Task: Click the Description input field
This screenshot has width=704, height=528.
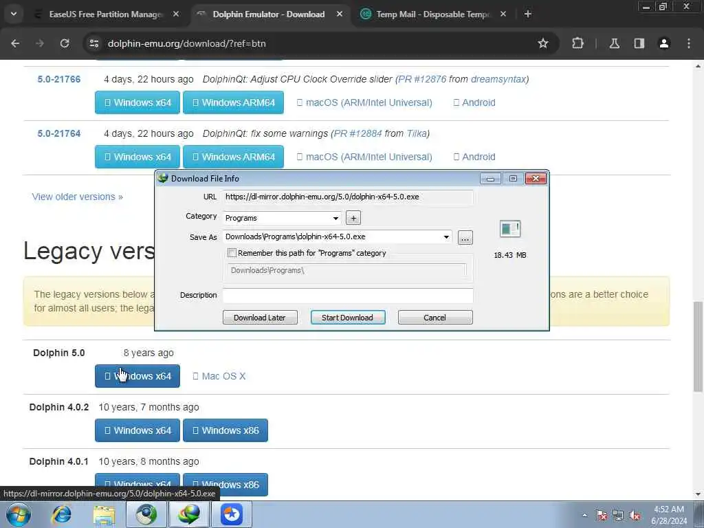Action: (347, 295)
